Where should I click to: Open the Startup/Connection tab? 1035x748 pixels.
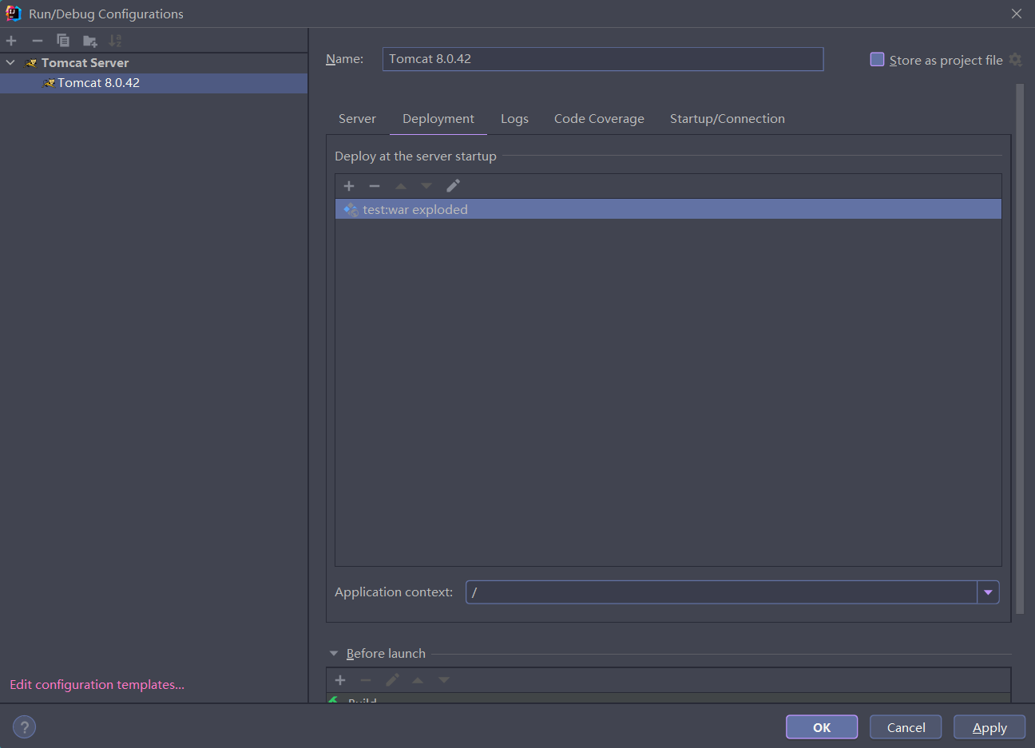coord(728,119)
